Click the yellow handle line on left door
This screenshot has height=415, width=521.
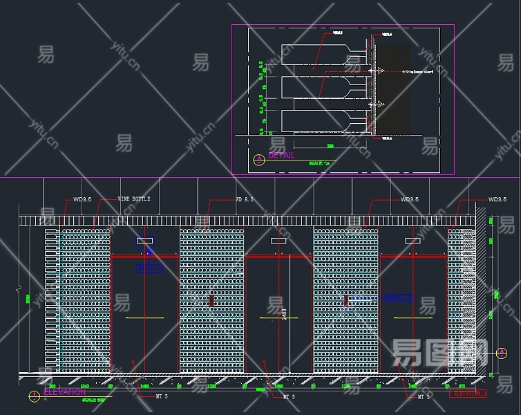pos(144,318)
